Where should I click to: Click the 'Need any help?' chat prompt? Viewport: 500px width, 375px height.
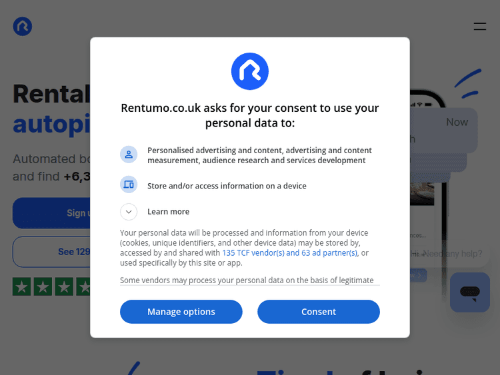(449, 254)
